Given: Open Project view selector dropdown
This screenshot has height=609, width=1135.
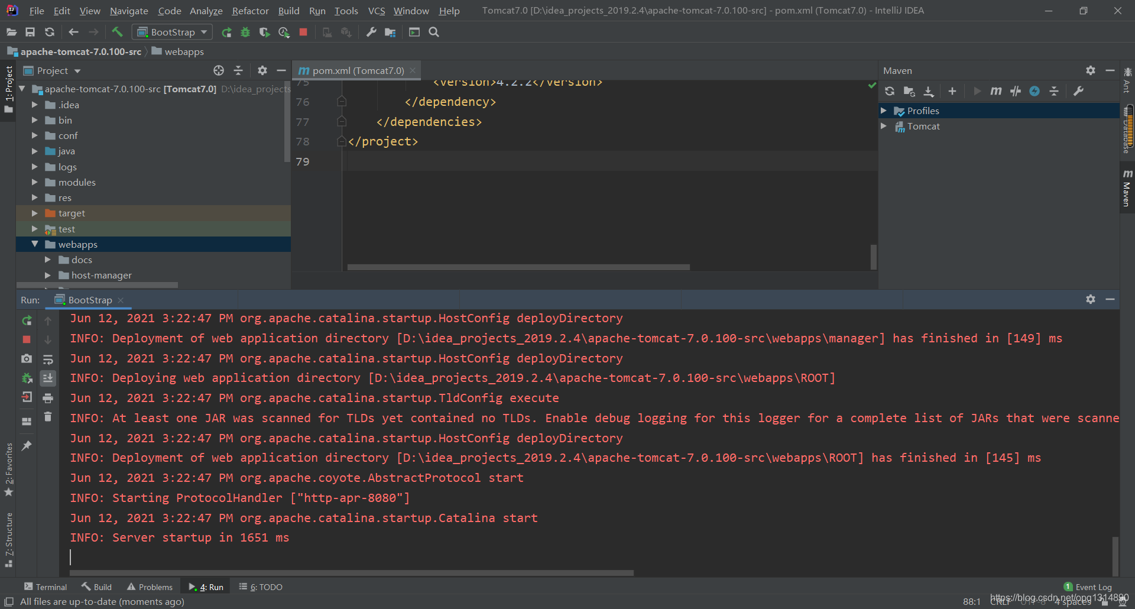Looking at the screenshot, I should (52, 70).
